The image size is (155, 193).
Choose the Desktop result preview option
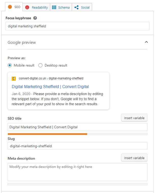pos(40,65)
